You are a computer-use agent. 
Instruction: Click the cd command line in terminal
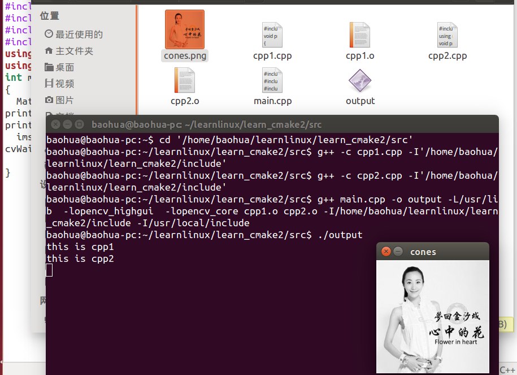[229, 140]
